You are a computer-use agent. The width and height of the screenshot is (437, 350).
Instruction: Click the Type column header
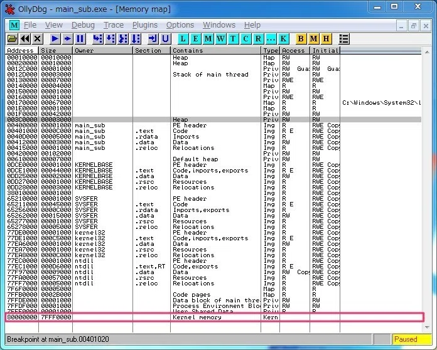271,51
